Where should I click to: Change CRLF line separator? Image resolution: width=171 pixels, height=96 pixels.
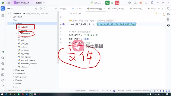click(102, 91)
